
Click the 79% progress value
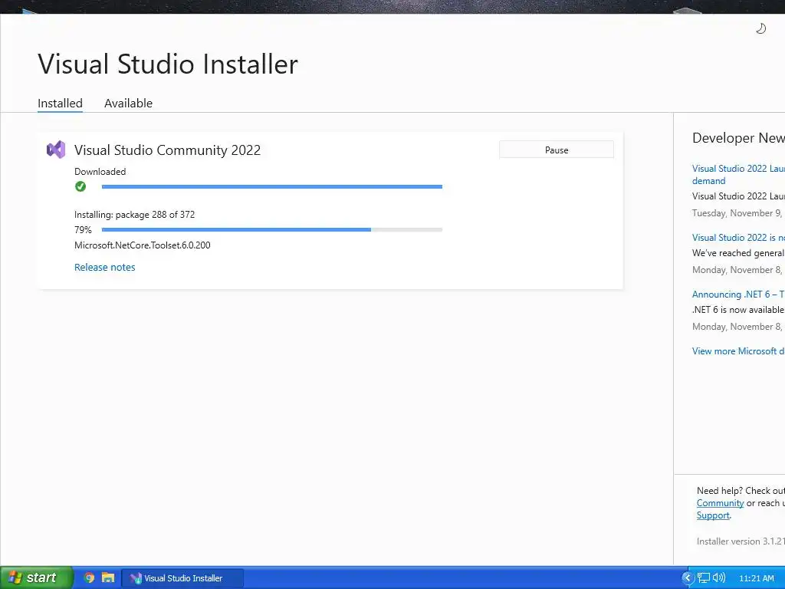pos(83,230)
